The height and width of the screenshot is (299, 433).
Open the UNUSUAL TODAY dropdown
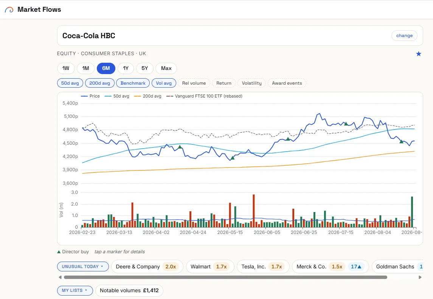pos(83,267)
